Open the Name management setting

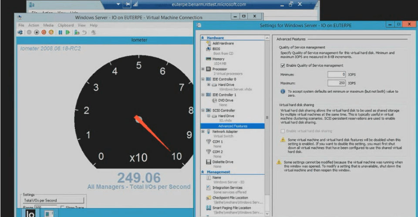pyautogui.click(x=217, y=177)
